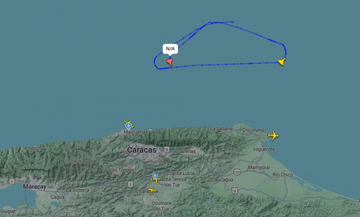Select the yellow plane near Santa Teresa del Tuy

click(156, 180)
